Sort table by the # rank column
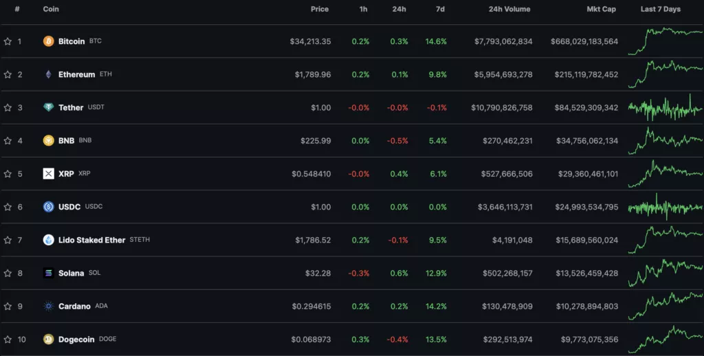This screenshot has width=704, height=356. coord(17,9)
